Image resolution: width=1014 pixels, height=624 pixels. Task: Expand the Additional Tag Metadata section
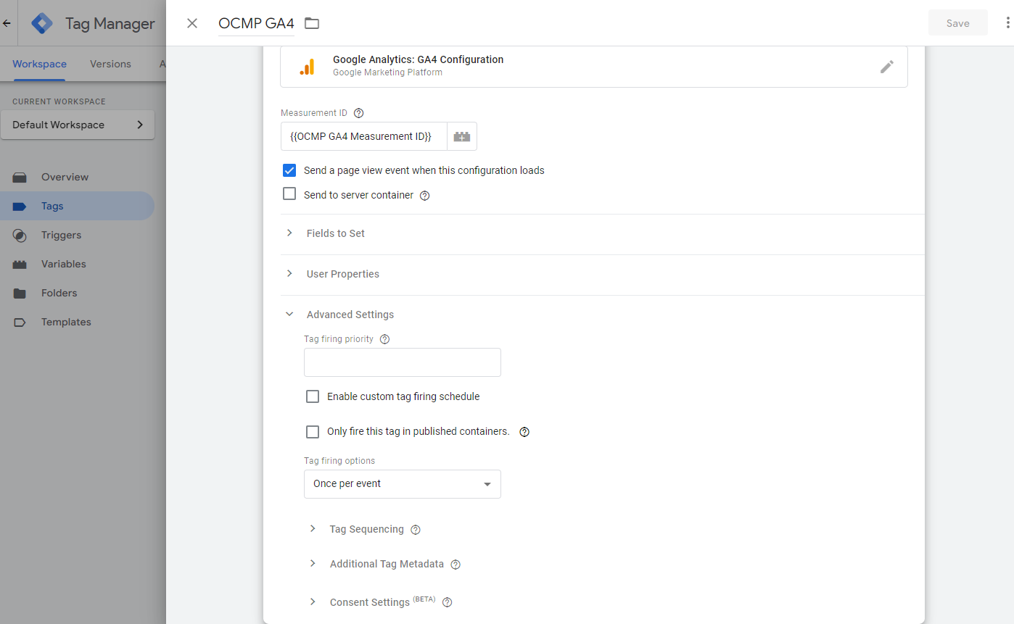click(385, 564)
